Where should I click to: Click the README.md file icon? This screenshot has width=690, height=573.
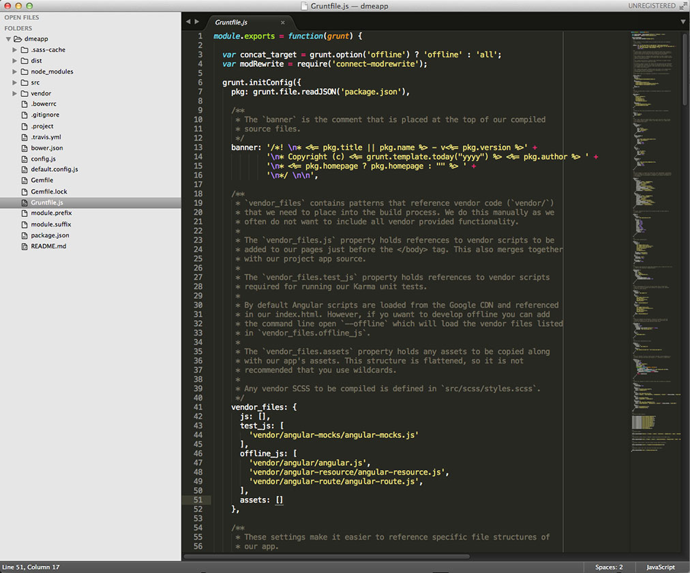[x=25, y=246]
